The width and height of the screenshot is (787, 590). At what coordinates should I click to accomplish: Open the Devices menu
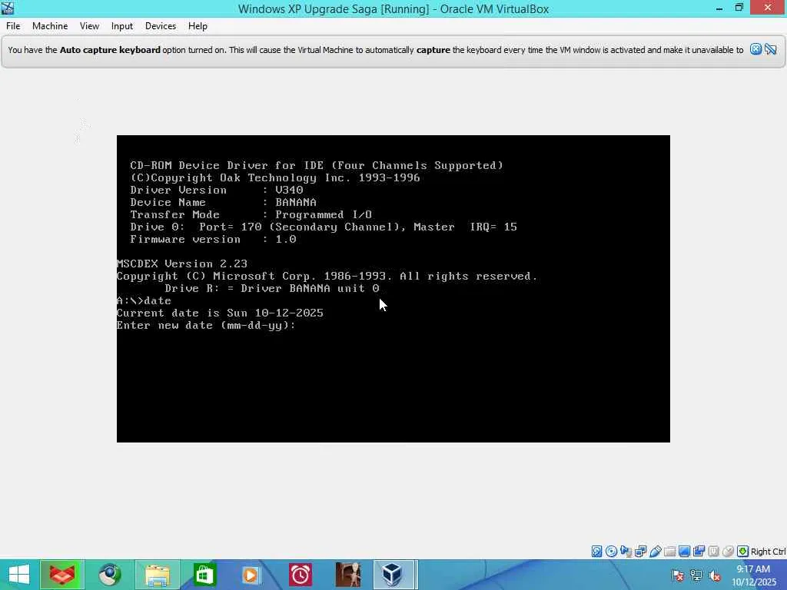161,26
